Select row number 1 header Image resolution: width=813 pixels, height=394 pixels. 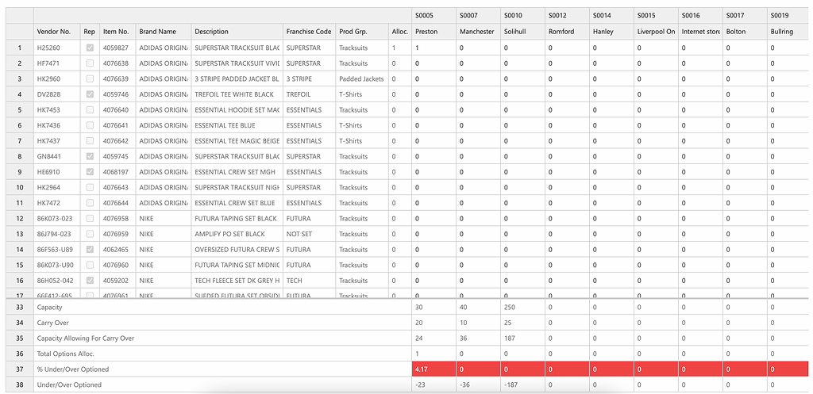click(20, 48)
